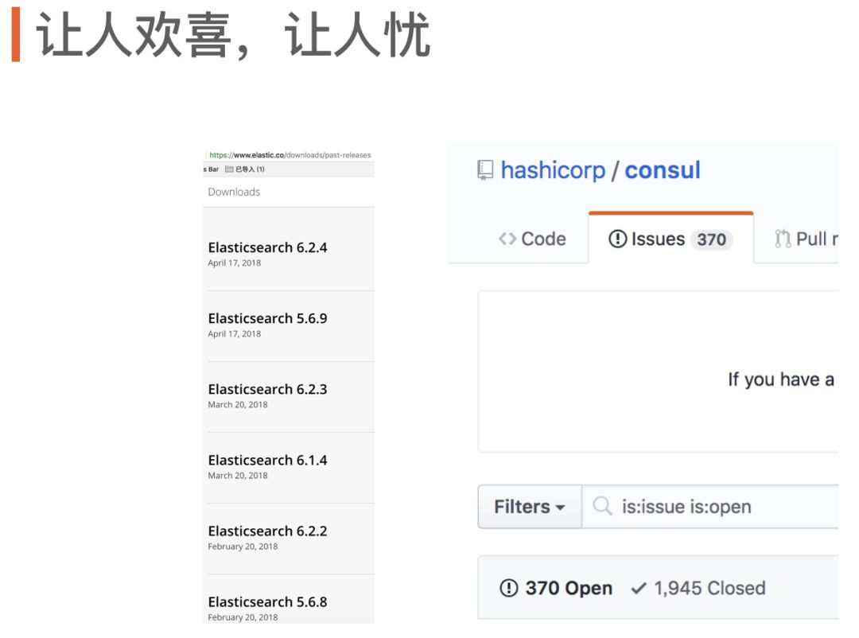This screenshot has width=859, height=638.
Task: Click the search magnifier icon in filter box
Action: click(x=602, y=505)
